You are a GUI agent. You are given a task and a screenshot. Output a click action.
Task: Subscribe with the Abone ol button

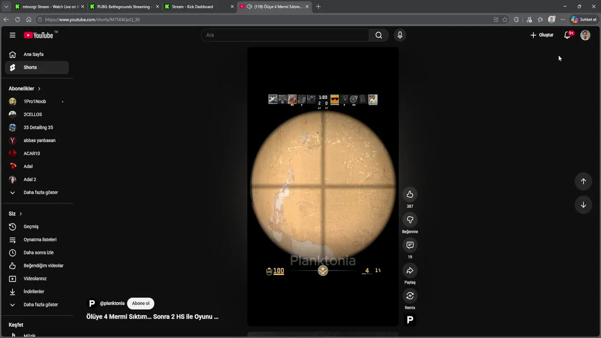tap(141, 303)
